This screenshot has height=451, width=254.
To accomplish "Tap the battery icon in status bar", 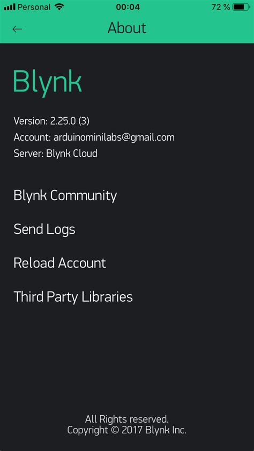I will point(241,7).
